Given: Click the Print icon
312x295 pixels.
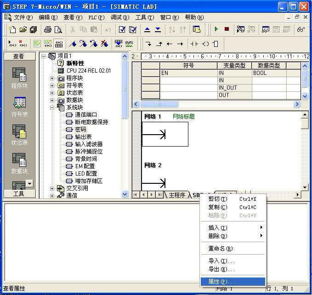Looking at the screenshot, I should click(47, 30).
